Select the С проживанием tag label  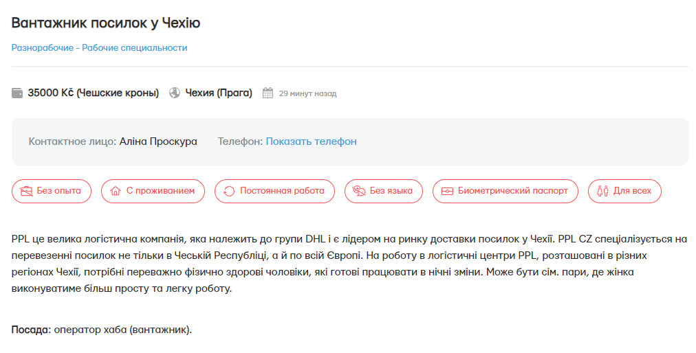tap(160, 191)
